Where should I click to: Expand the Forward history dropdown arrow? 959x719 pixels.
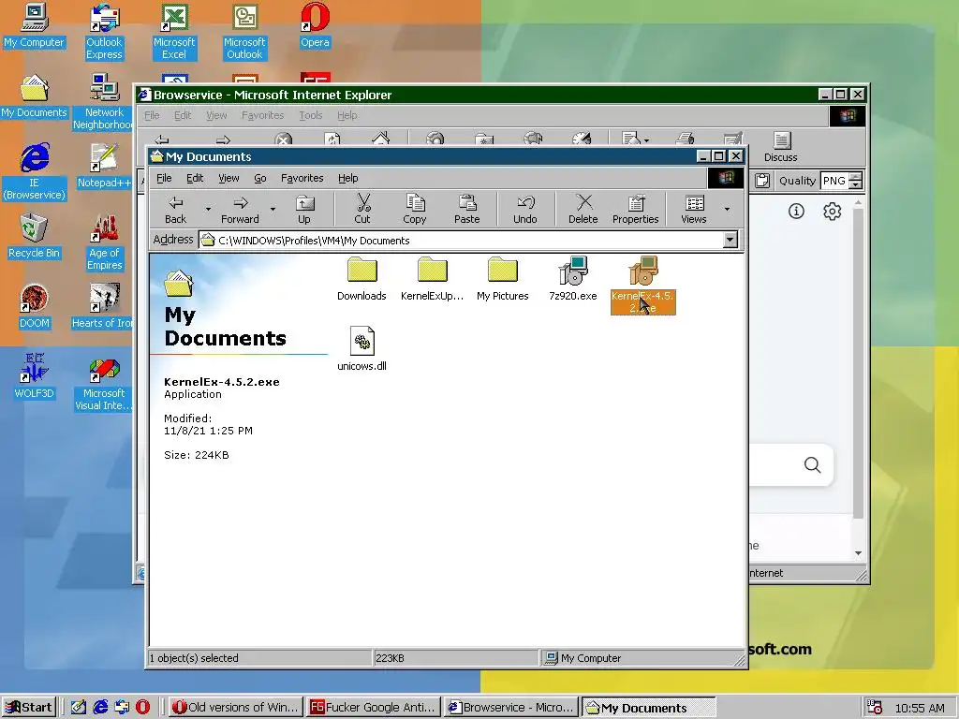point(273,209)
